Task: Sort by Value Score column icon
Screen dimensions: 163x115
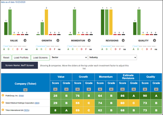Action: pyautogui.click(x=55, y=89)
